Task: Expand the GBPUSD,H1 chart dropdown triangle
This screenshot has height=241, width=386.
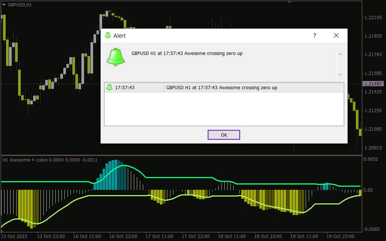Action: 4,5
